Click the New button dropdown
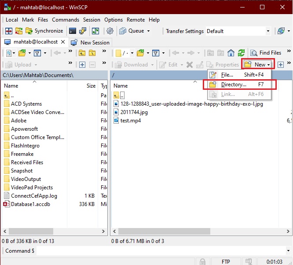293x265 pixels. coord(259,65)
